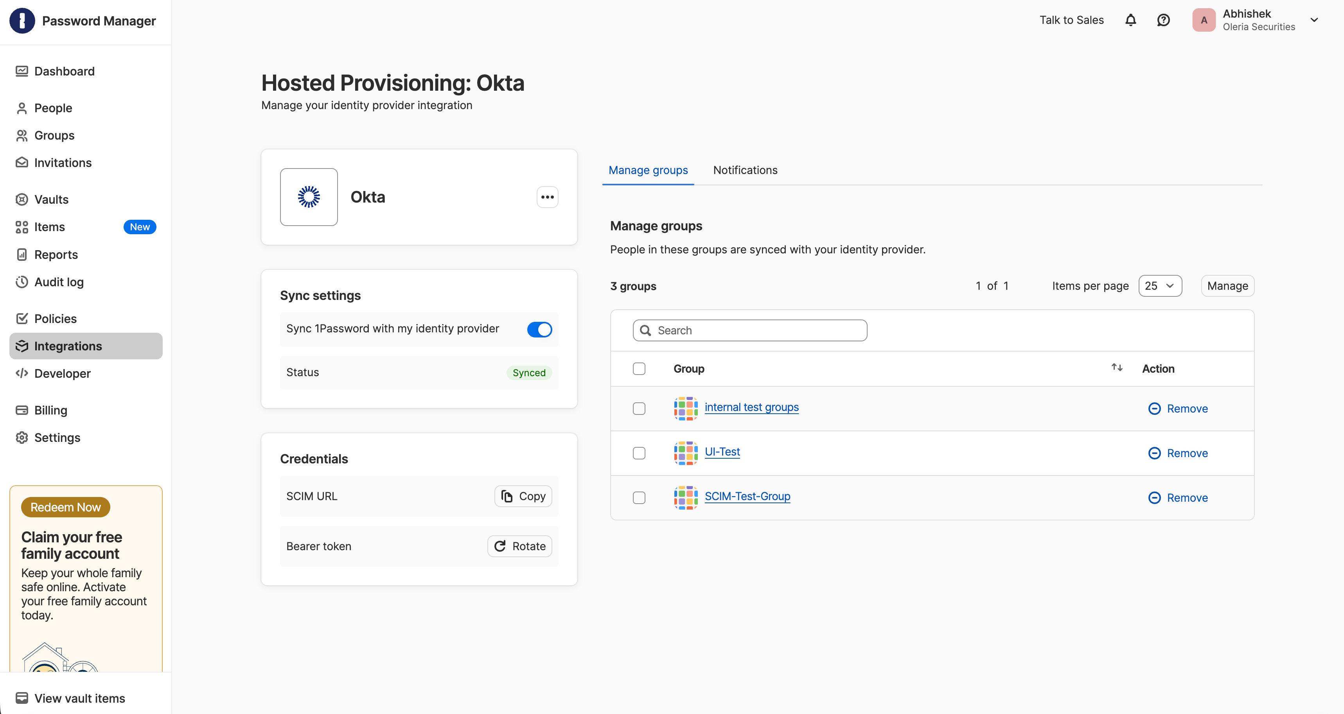Check the UI-Test row checkbox
Viewport: 1344px width, 714px height.
[x=639, y=453]
